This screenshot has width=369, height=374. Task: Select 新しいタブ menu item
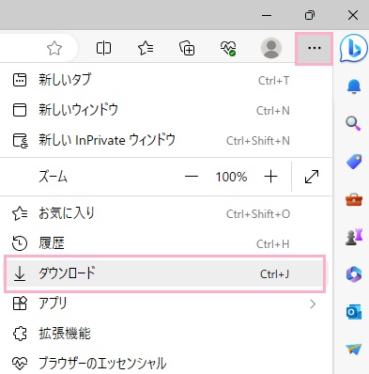(166, 80)
